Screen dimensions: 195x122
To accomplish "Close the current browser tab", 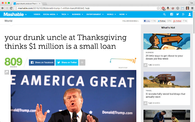I will pos(40,4).
